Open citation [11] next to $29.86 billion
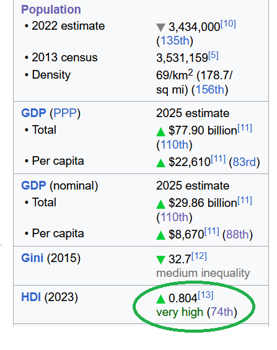 tap(245, 201)
